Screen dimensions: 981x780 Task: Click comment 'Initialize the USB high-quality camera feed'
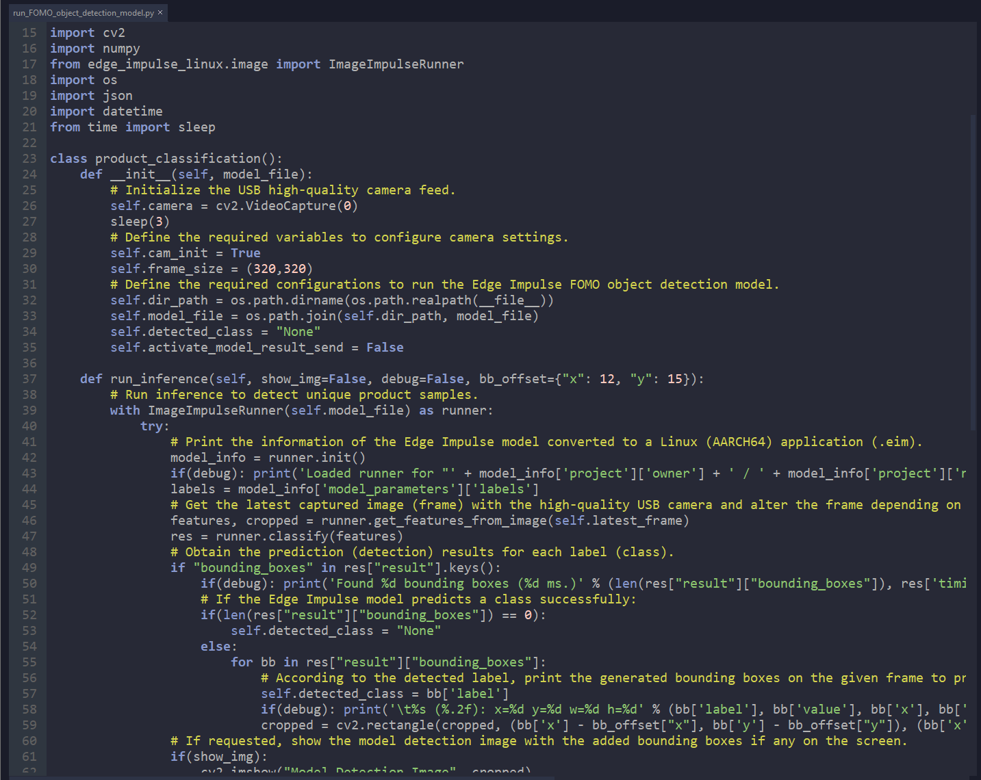283,190
